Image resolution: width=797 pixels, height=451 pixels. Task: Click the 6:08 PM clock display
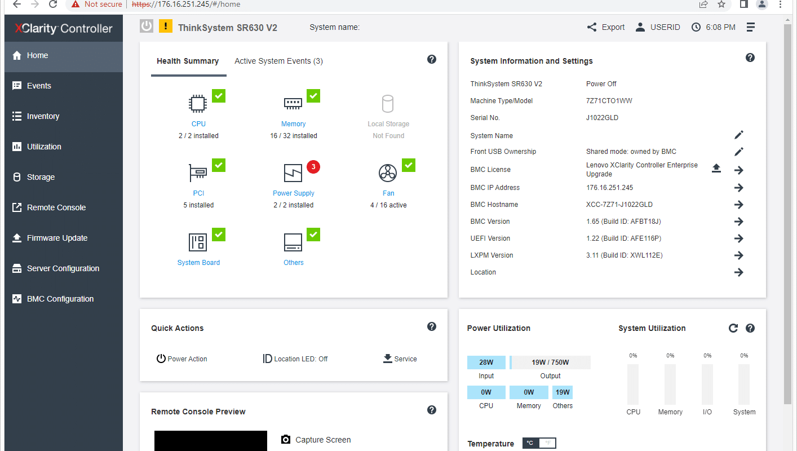(x=714, y=27)
